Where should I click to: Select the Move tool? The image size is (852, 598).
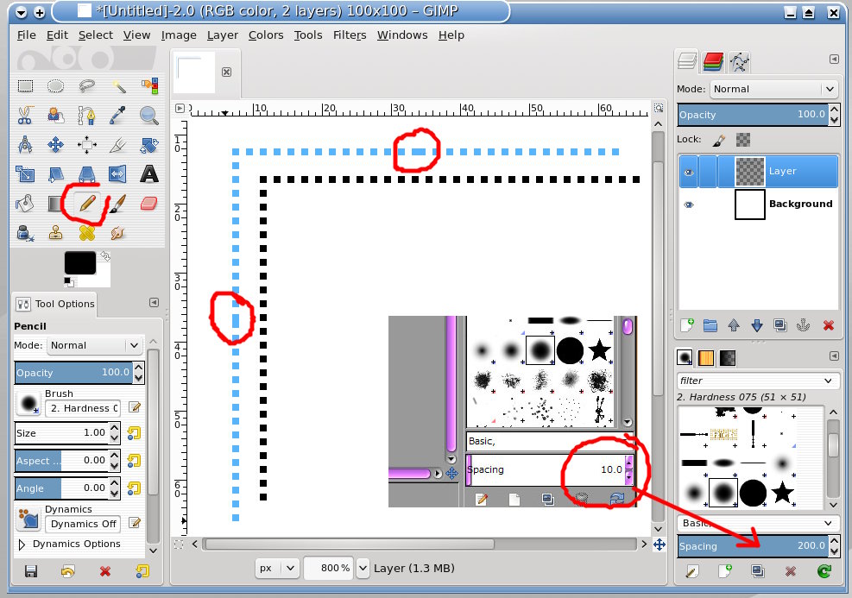pyautogui.click(x=55, y=144)
